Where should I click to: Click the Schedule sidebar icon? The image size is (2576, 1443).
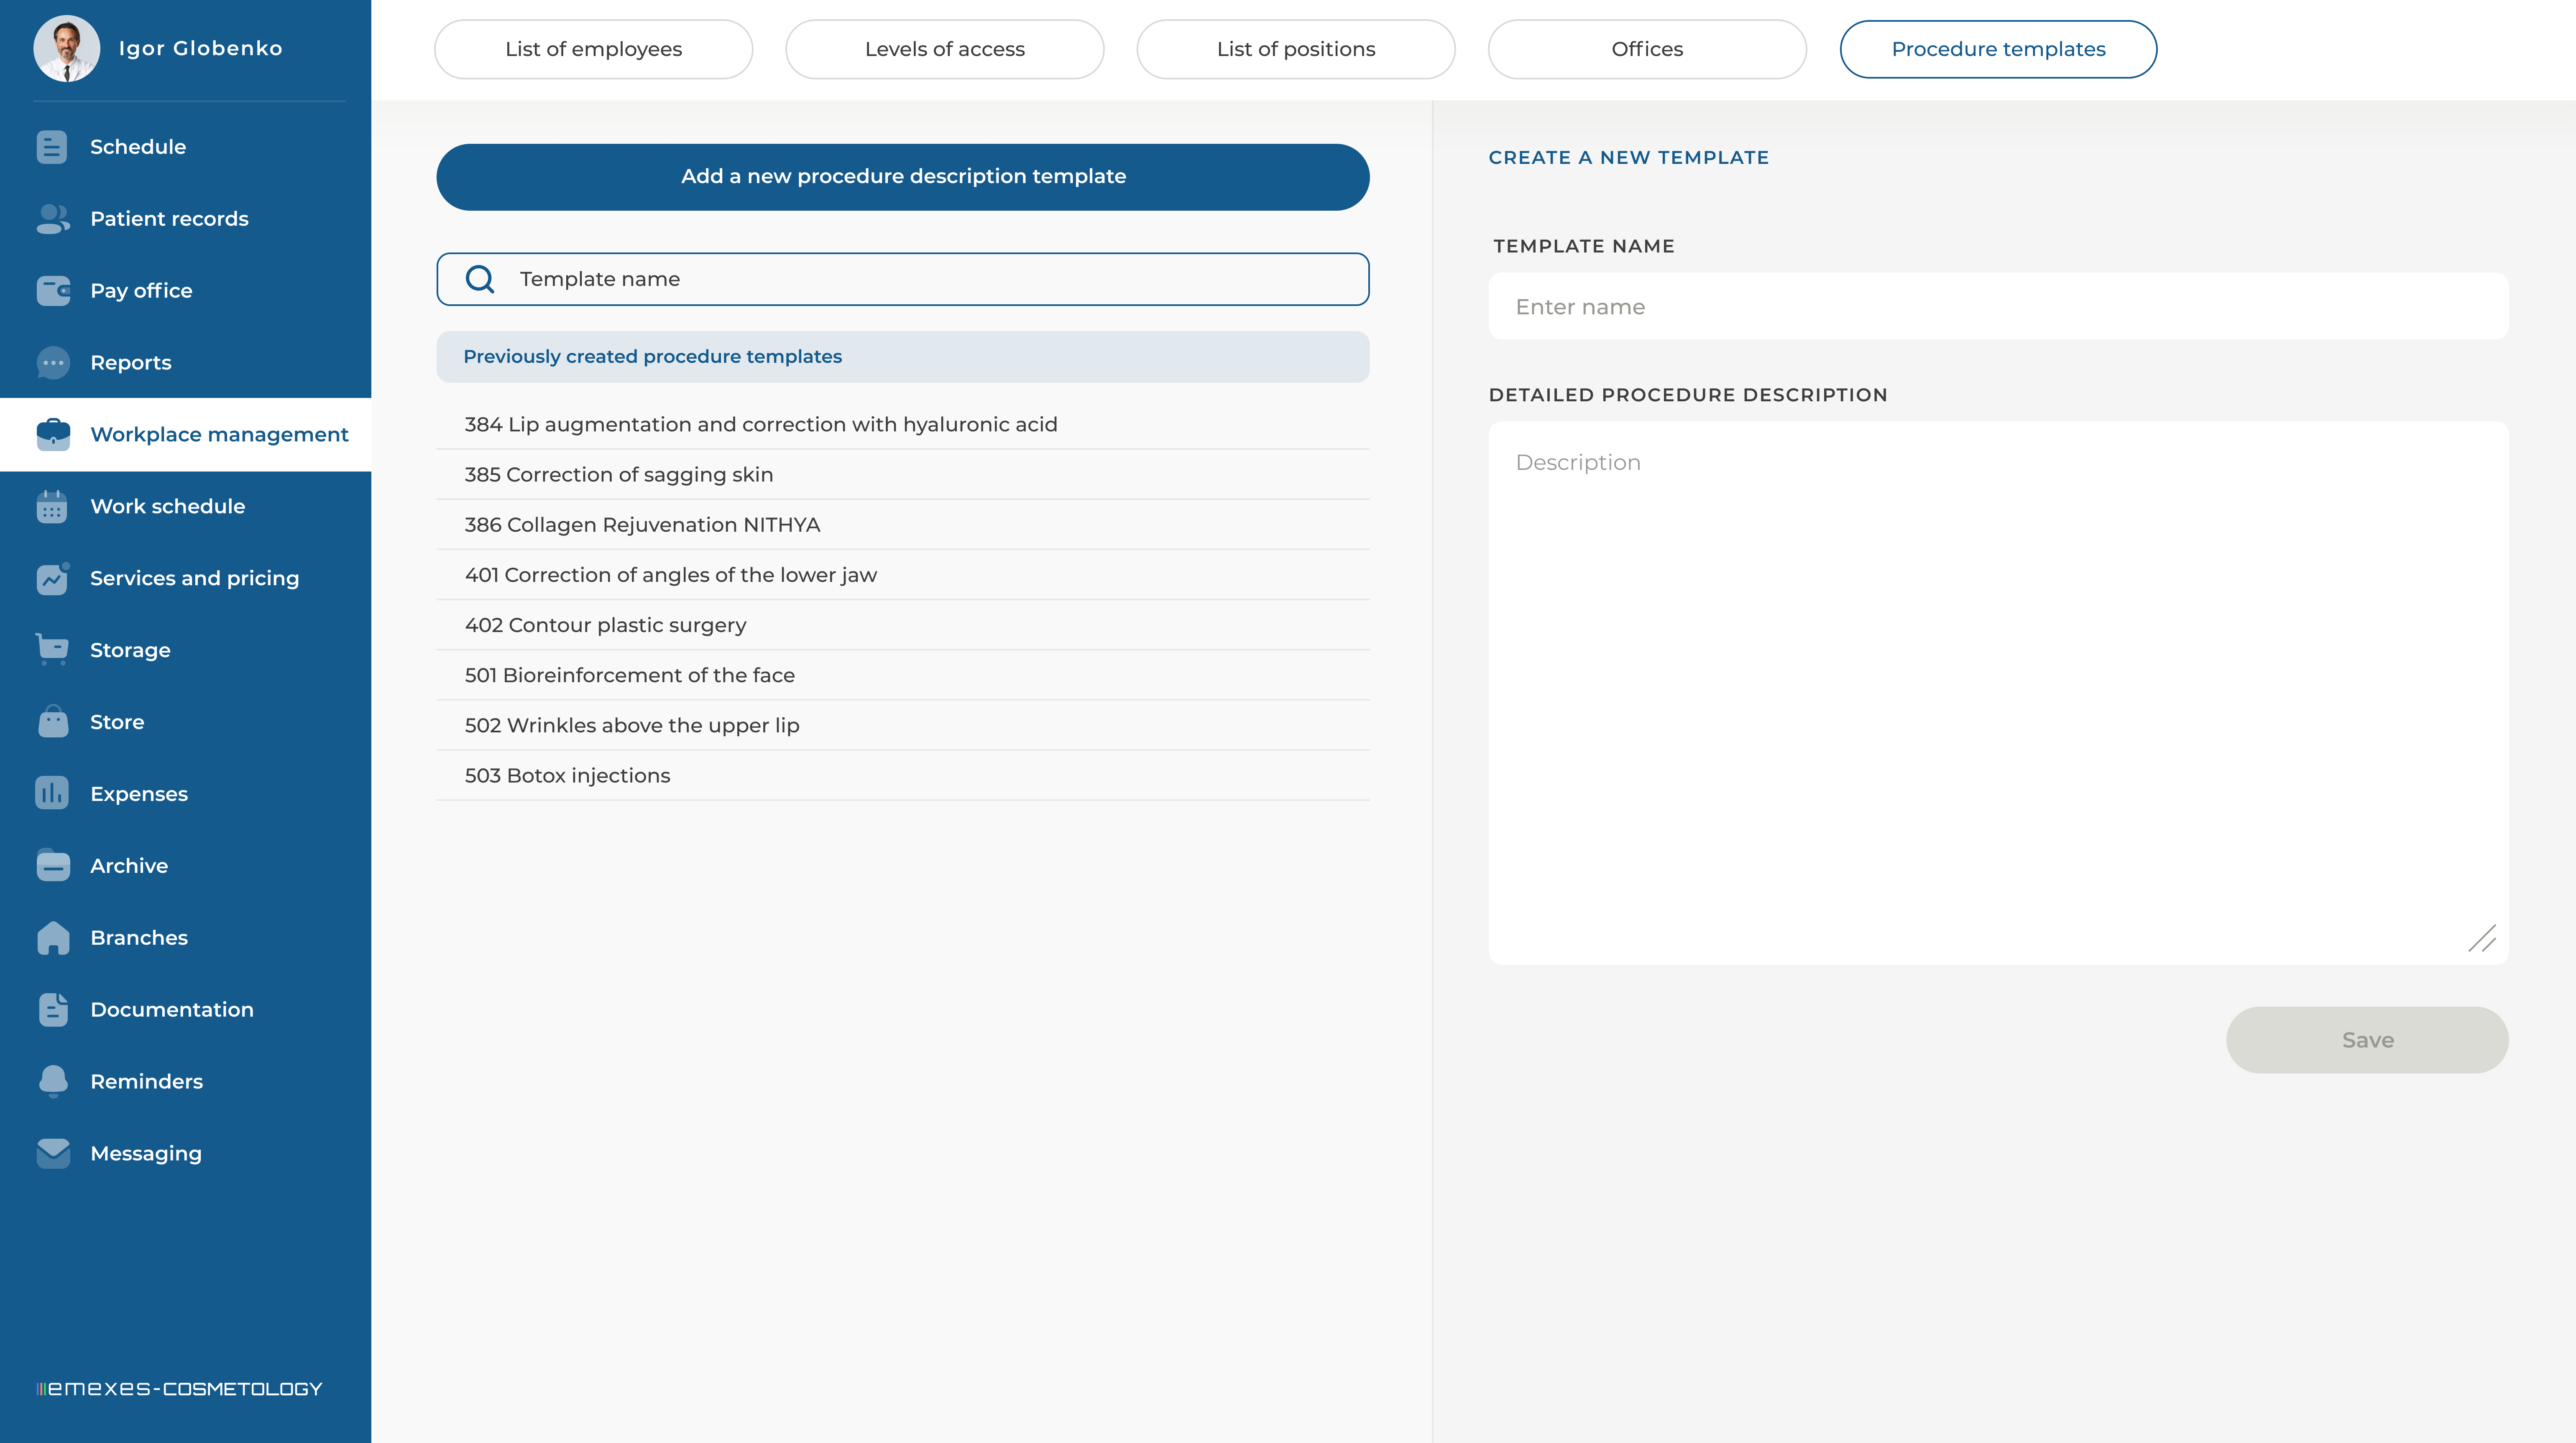tap(52, 147)
